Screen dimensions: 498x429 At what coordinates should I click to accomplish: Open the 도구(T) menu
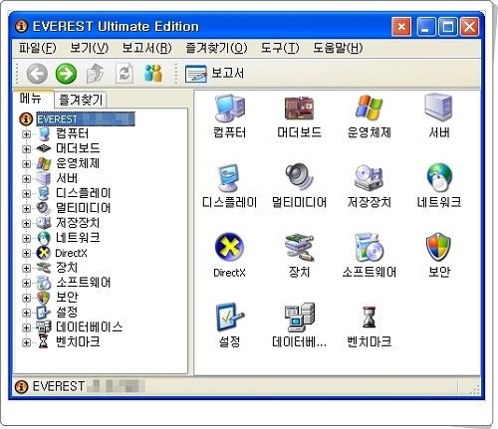tap(280, 48)
